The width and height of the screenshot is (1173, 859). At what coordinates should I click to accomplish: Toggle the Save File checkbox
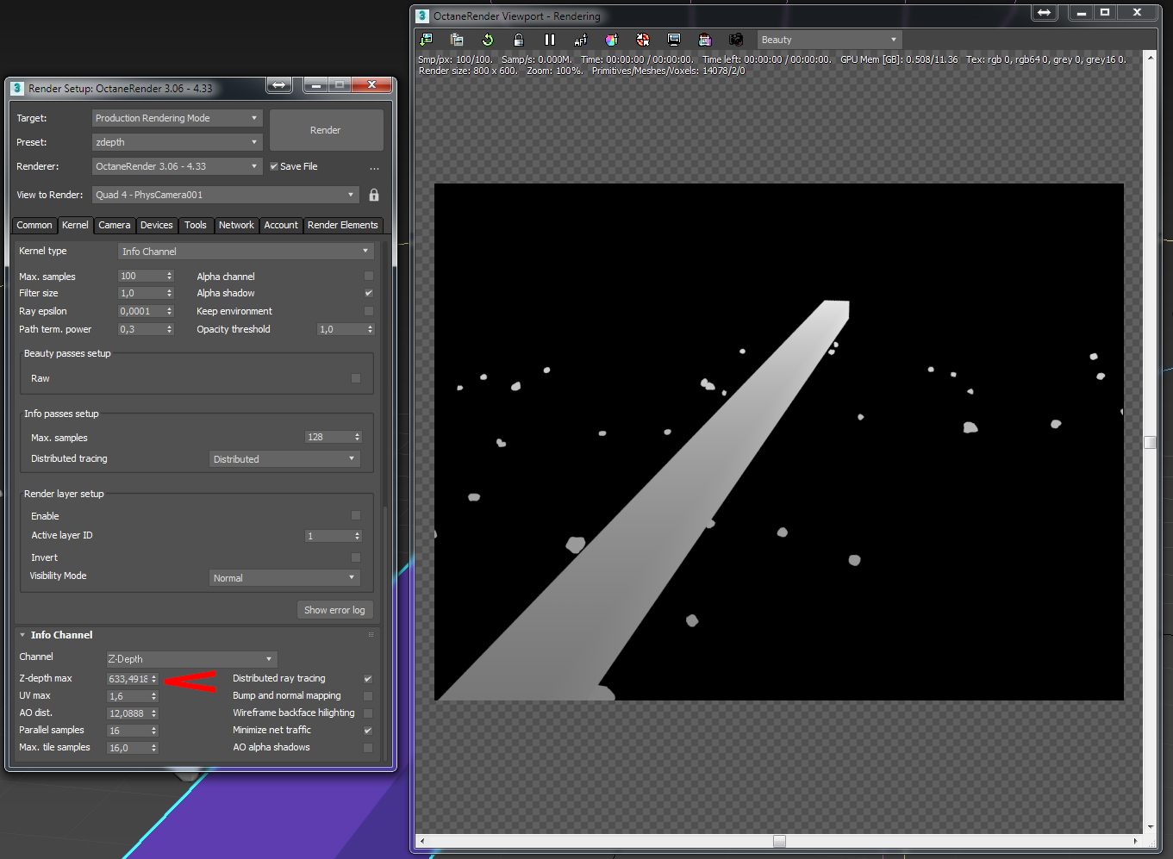[x=274, y=166]
